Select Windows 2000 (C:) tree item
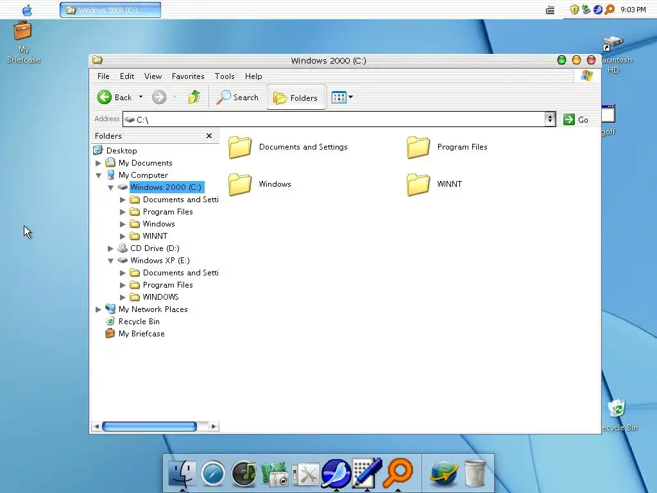657x493 pixels. pyautogui.click(x=166, y=187)
